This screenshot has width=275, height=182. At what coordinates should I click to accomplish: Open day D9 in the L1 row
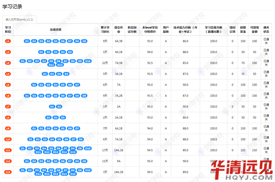84,41
